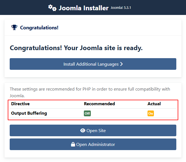Click the gears icon beside Joomla Installer

[x=52, y=7]
